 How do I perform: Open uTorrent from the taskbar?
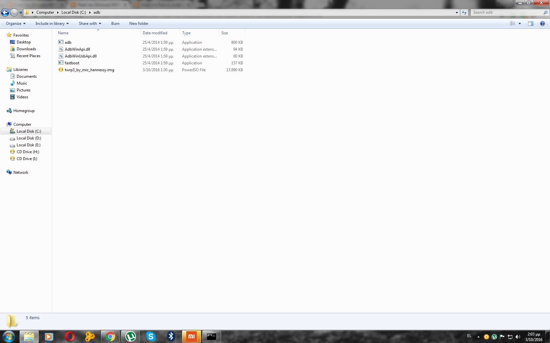[131, 336]
